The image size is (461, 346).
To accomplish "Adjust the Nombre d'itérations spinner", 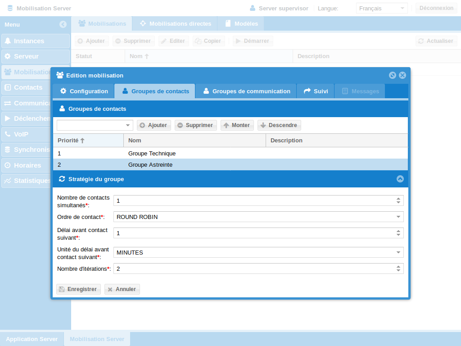I will (398, 269).
